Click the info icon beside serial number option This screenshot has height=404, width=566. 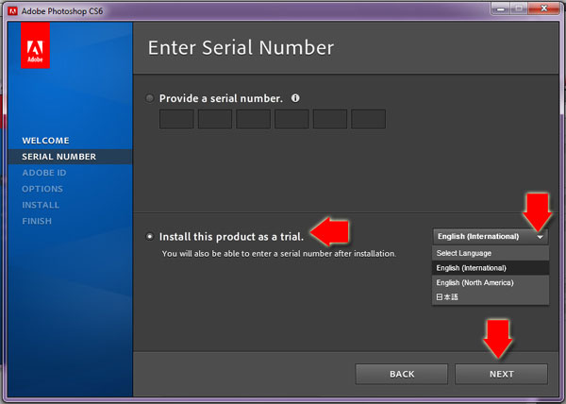[295, 97]
